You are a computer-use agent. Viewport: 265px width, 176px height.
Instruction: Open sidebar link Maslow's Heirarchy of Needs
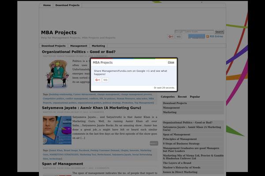pos(182,167)
